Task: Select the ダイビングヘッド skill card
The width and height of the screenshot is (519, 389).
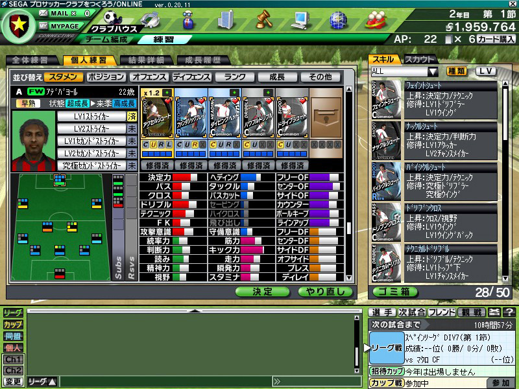Action: tap(224, 117)
